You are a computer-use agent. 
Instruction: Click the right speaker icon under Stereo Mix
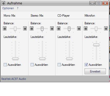click(x=52, y=28)
